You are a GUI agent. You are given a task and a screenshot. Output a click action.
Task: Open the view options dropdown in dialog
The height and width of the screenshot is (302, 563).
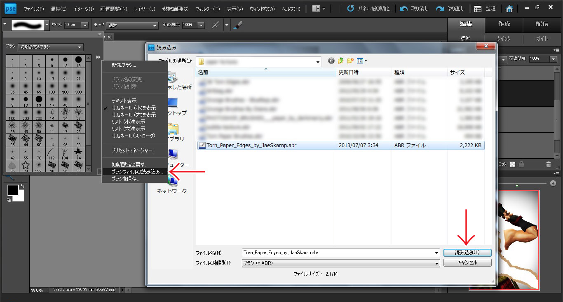click(x=362, y=61)
